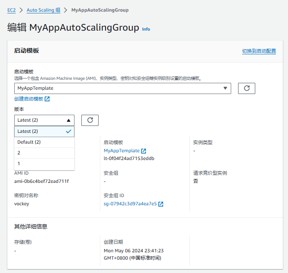The image size is (288, 273).
Task: Click the dropdown arrow of the template selector
Action: [x=225, y=88]
